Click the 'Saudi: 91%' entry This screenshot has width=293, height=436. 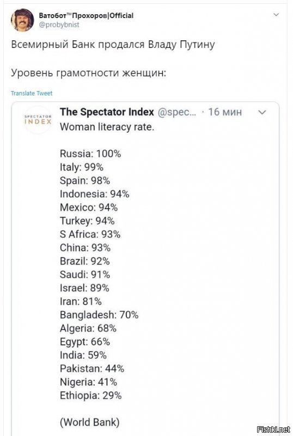coord(85,275)
